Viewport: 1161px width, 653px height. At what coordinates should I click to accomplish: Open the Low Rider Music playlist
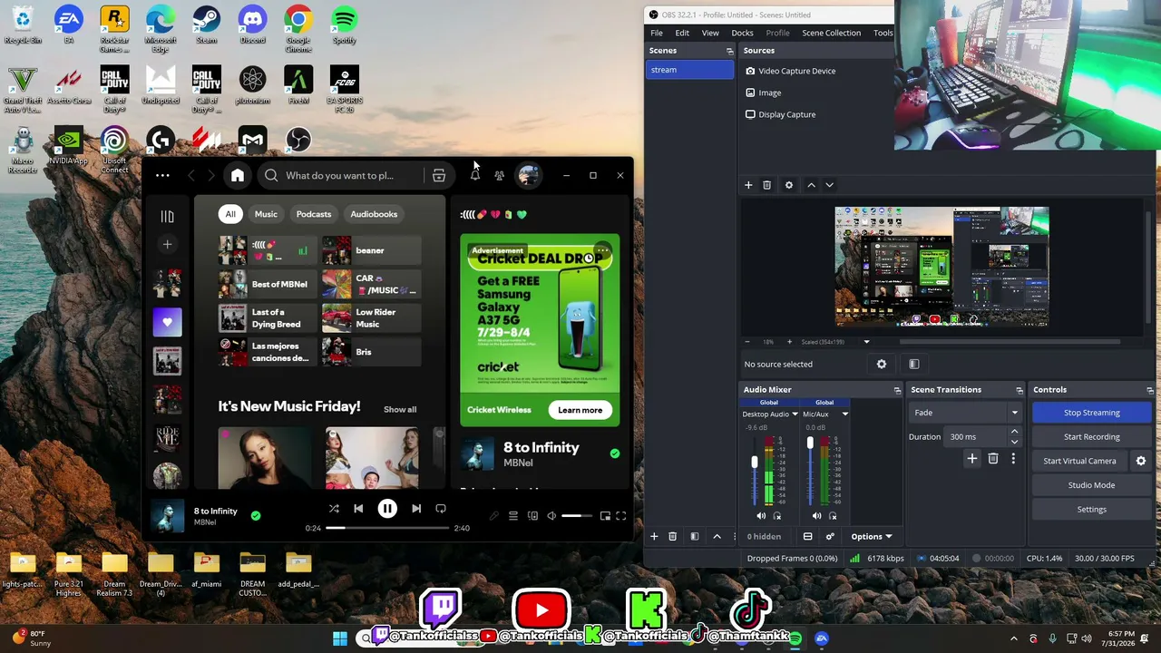[372, 318]
